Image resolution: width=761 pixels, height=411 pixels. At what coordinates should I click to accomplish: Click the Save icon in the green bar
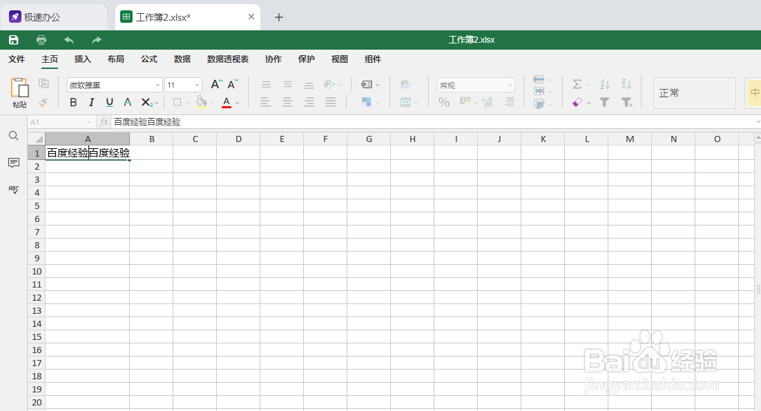pyautogui.click(x=14, y=40)
